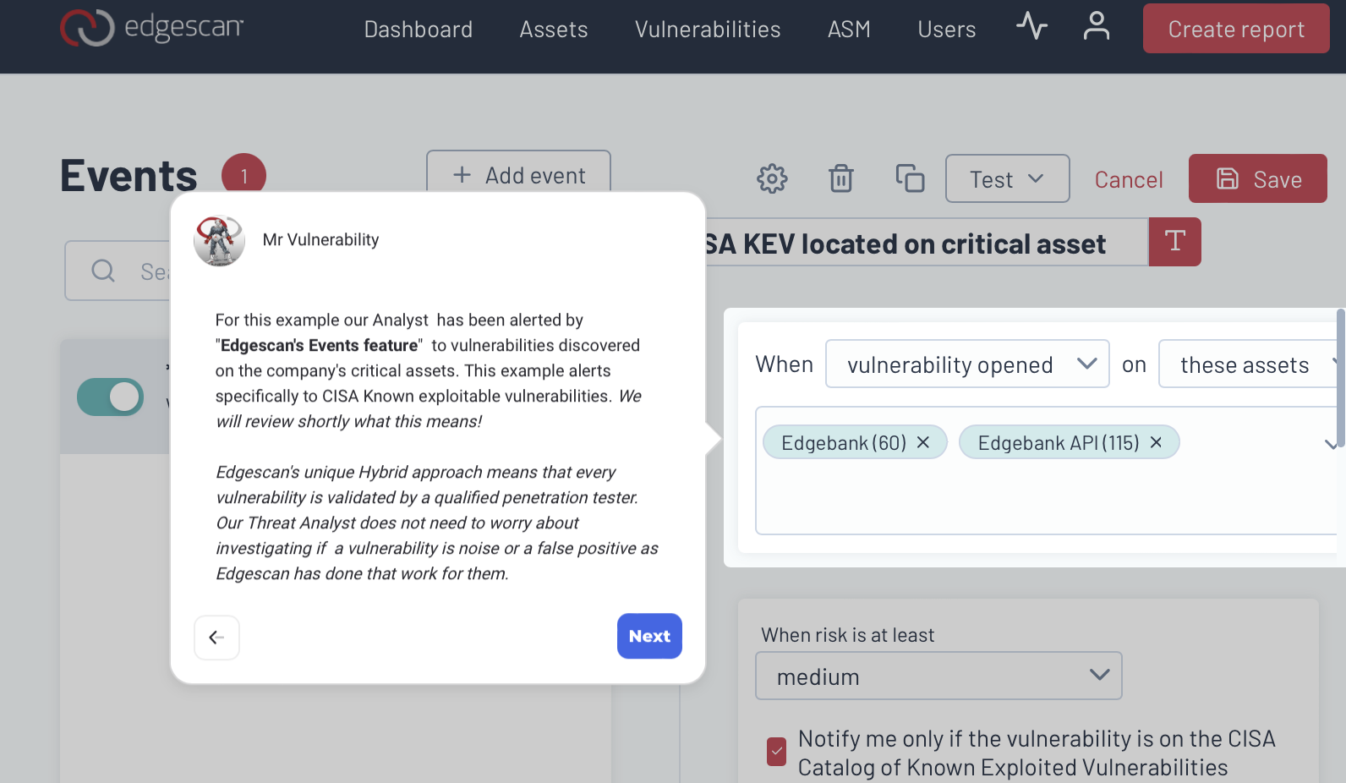Viewport: 1346px width, 783px height.
Task: Click the events search field
Action: [x=118, y=271]
